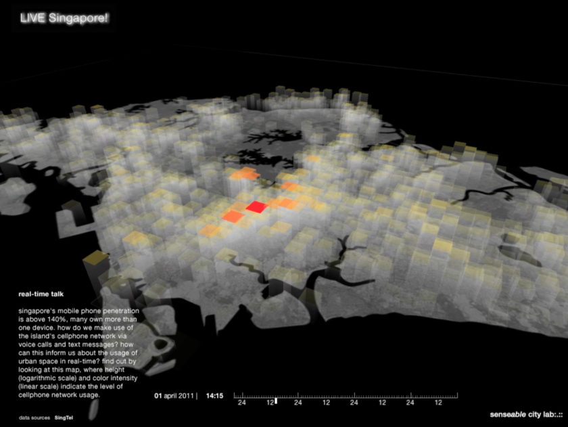Select the bright red usage block on map
Image resolution: width=568 pixels, height=427 pixels.
pyautogui.click(x=257, y=207)
